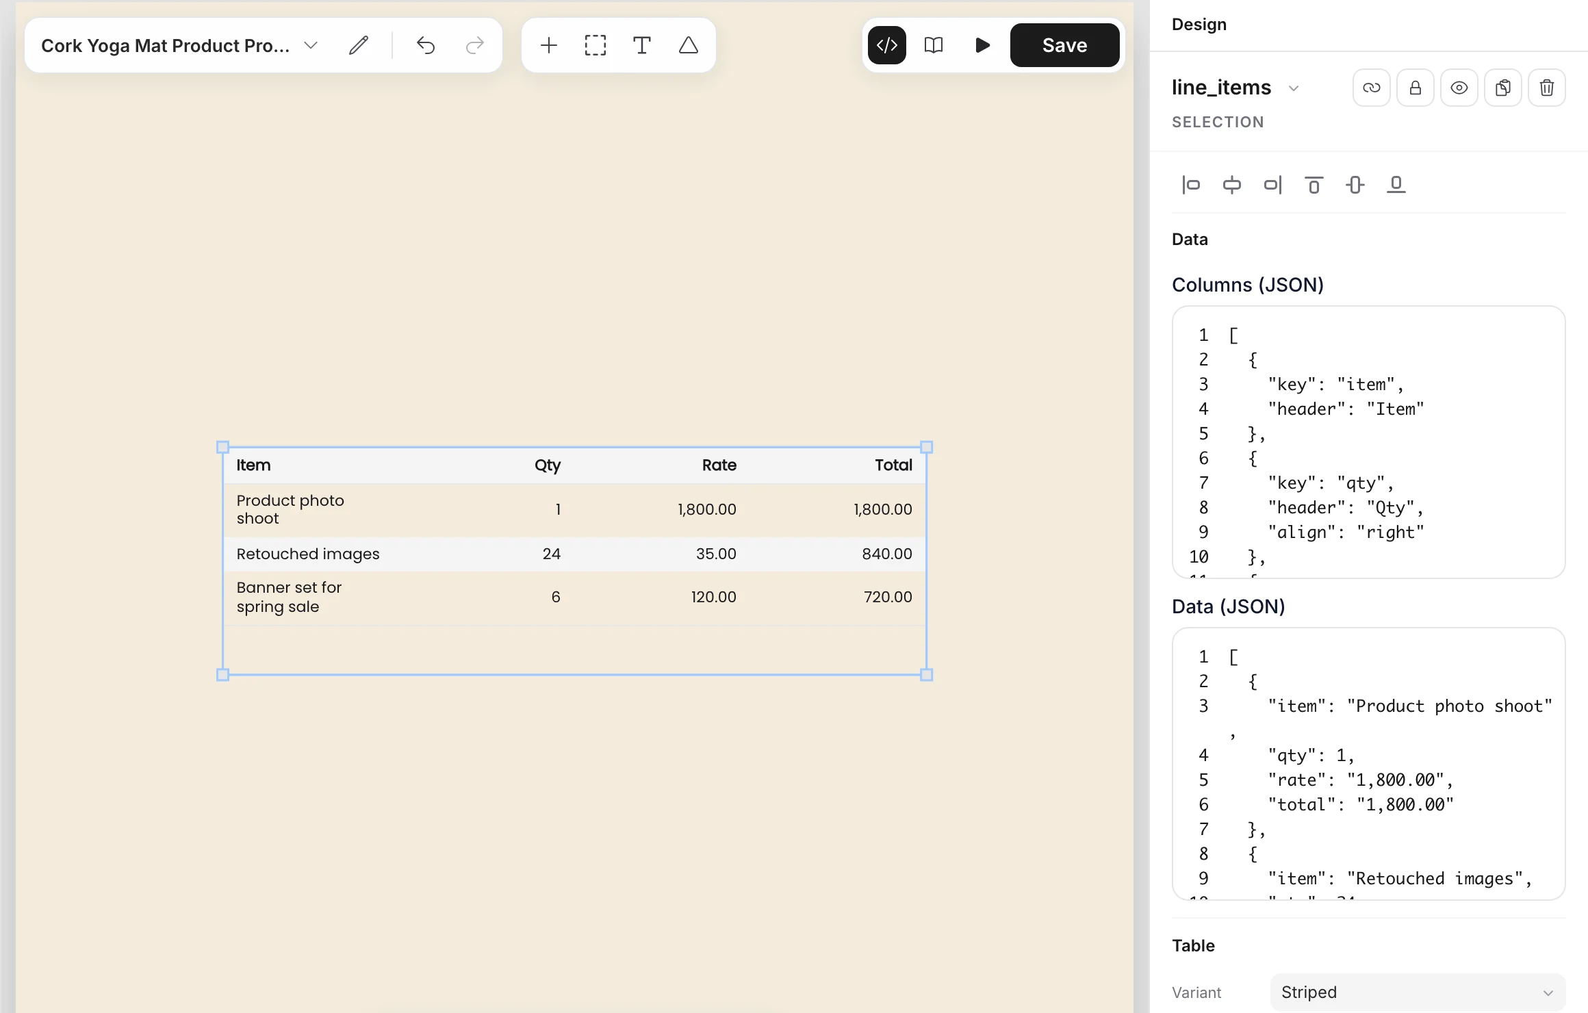Toggle the code view button
Screen dimensions: 1588x1013
point(887,45)
